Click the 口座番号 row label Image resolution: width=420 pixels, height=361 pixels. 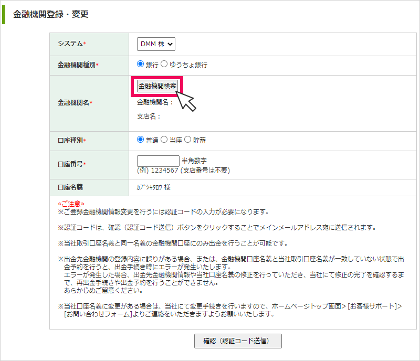coord(71,164)
